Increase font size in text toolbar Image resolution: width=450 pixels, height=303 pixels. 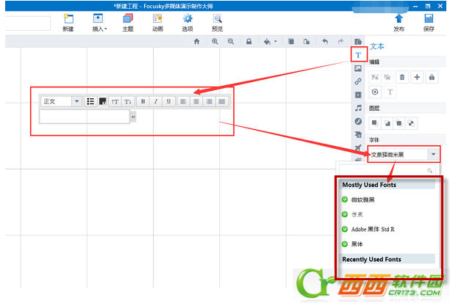pyautogui.click(x=115, y=102)
